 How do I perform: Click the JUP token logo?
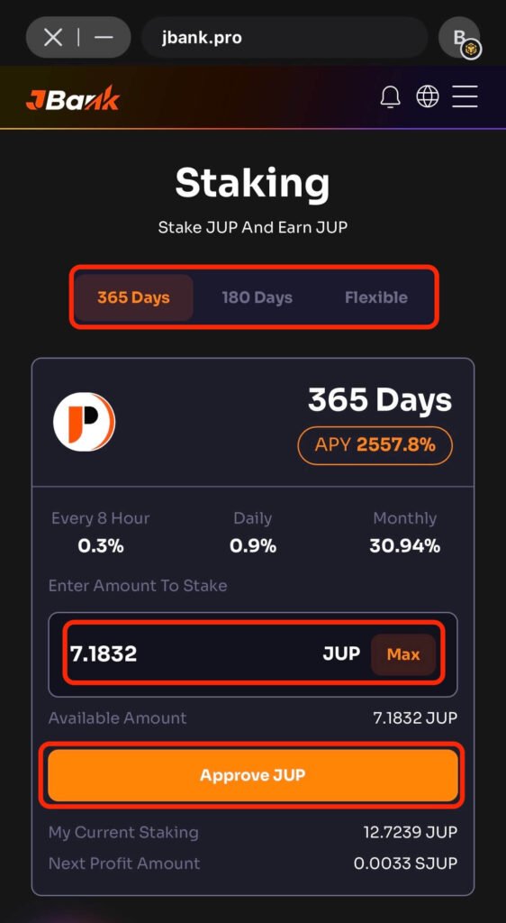pos(84,422)
